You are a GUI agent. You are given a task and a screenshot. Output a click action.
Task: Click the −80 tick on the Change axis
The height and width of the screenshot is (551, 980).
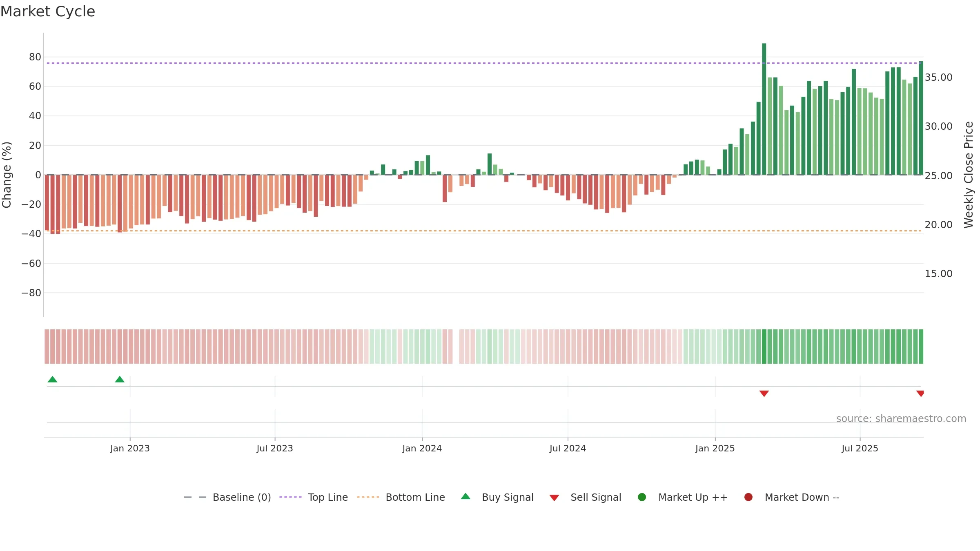31,293
